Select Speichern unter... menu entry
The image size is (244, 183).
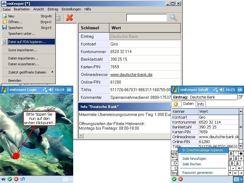pos(28,34)
